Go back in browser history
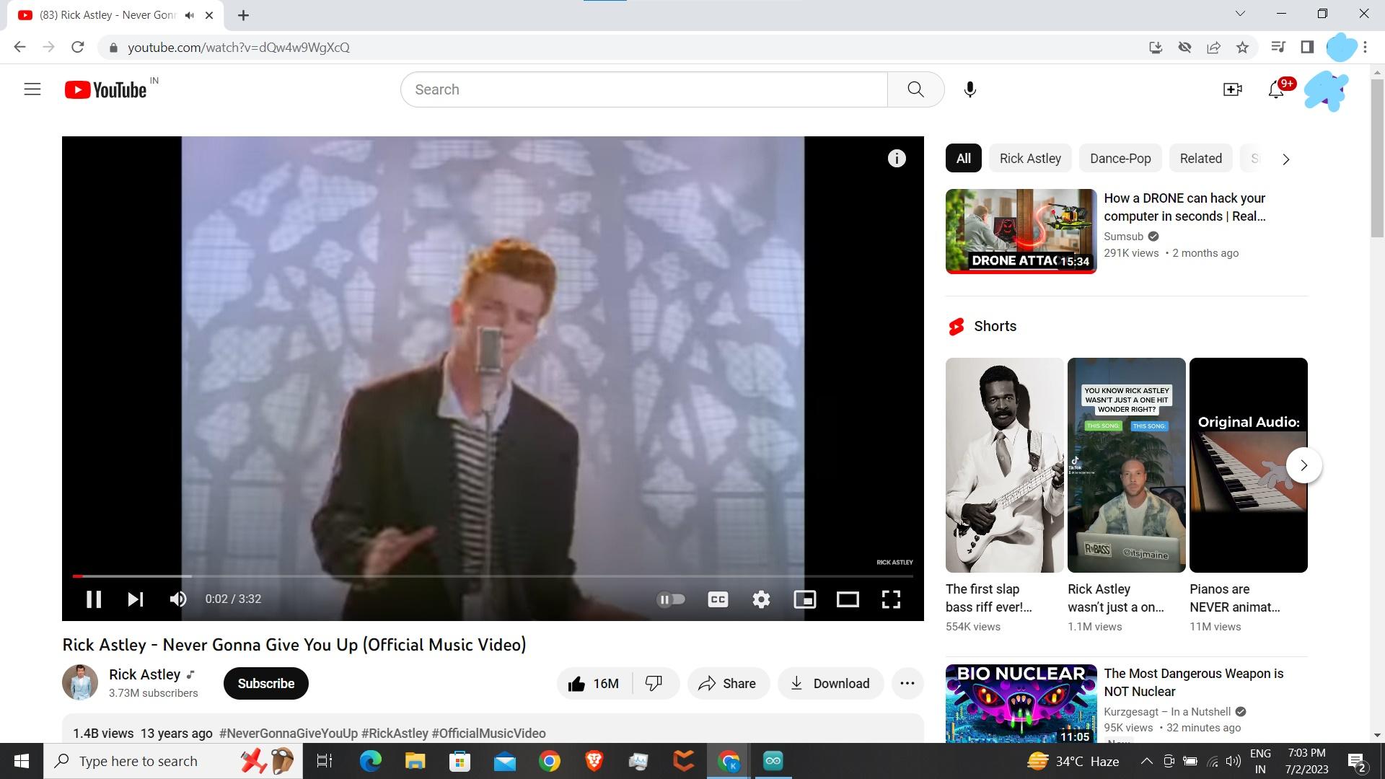 (19, 48)
